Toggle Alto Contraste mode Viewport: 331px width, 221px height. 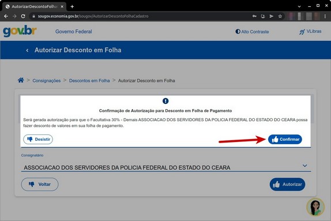pyautogui.click(x=252, y=32)
